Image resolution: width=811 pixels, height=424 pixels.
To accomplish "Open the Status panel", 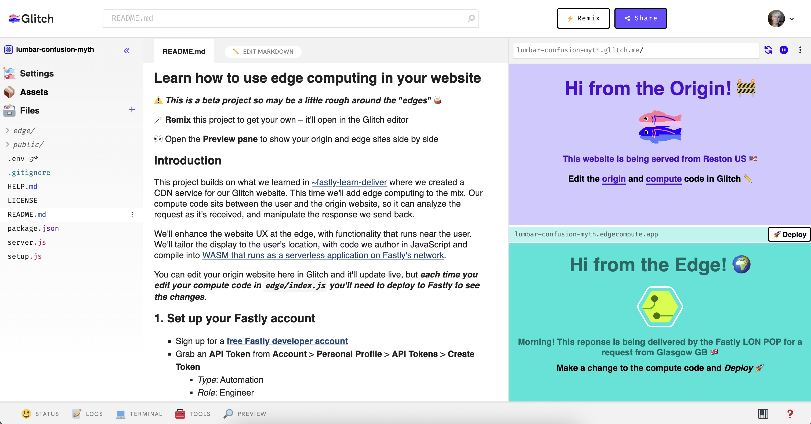I will [40, 414].
